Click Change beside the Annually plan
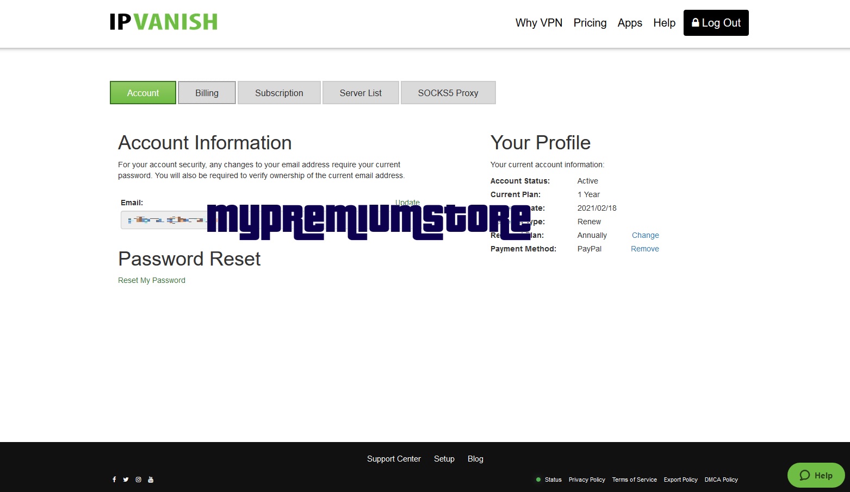 646,235
